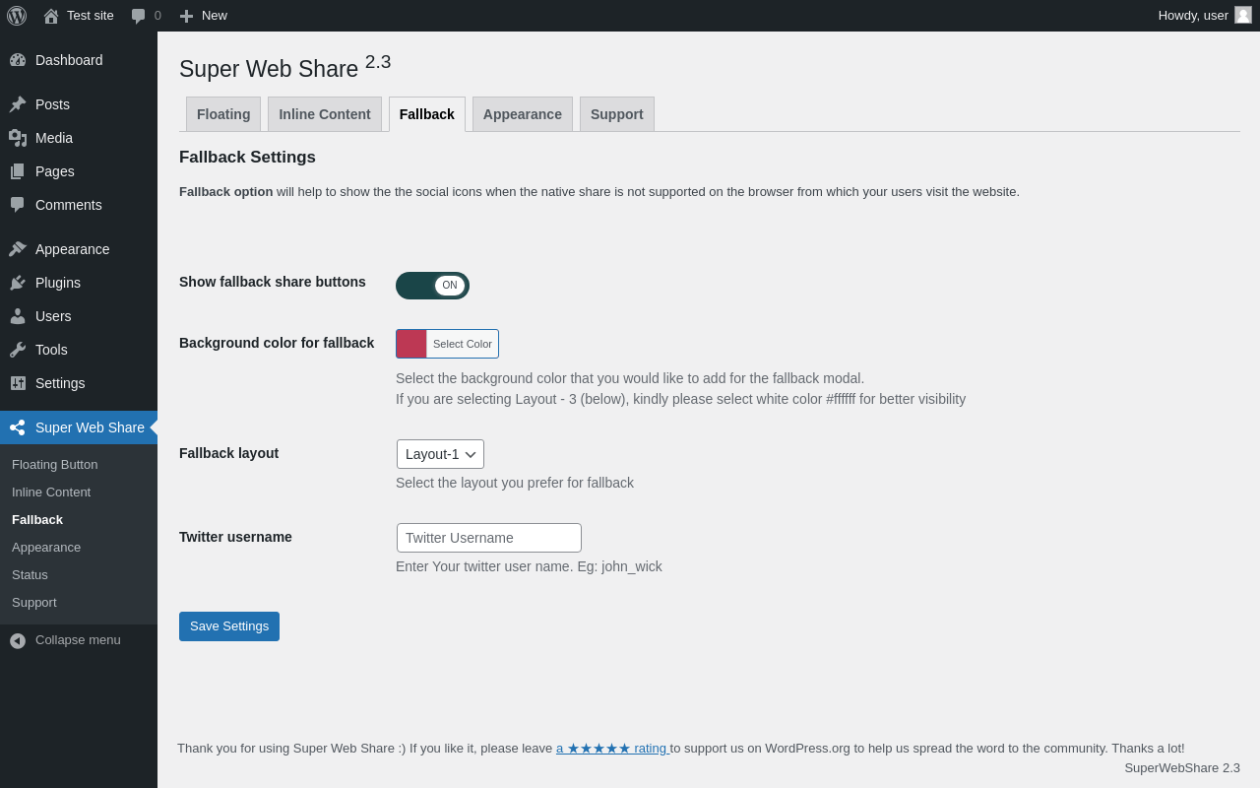Click the Collapse menu arrow icon

point(18,640)
